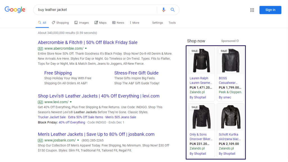Click the microphone voice search icon
Screen dimensions: 288x162
click(x=163, y=10)
